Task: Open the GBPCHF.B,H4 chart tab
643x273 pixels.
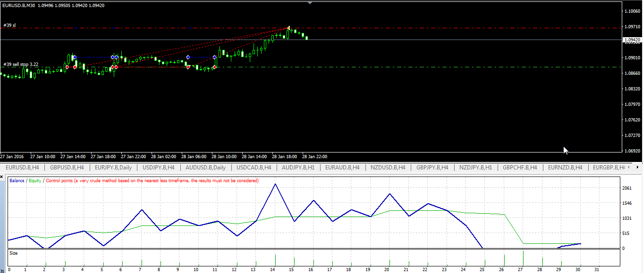Action: point(520,168)
